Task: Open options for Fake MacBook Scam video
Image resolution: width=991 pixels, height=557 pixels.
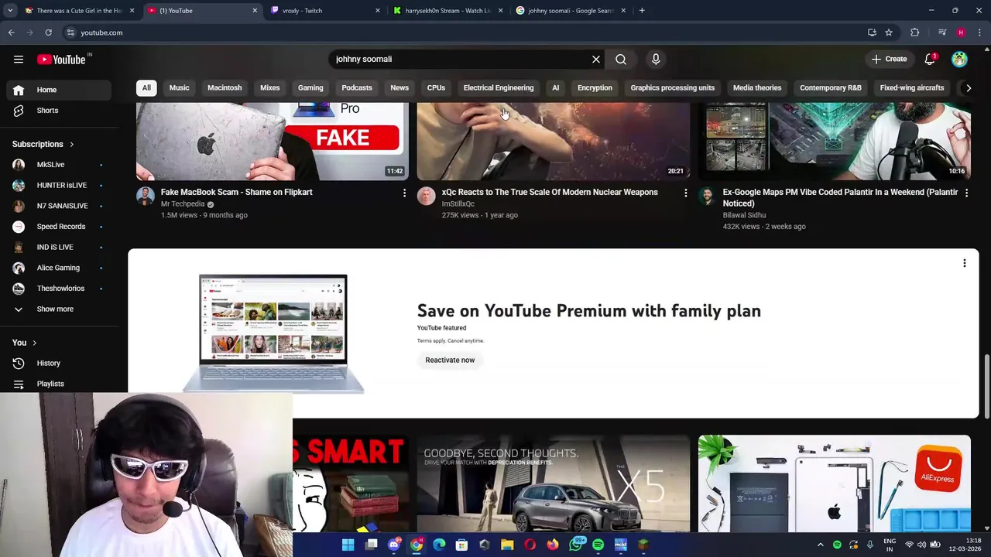Action: tap(404, 193)
